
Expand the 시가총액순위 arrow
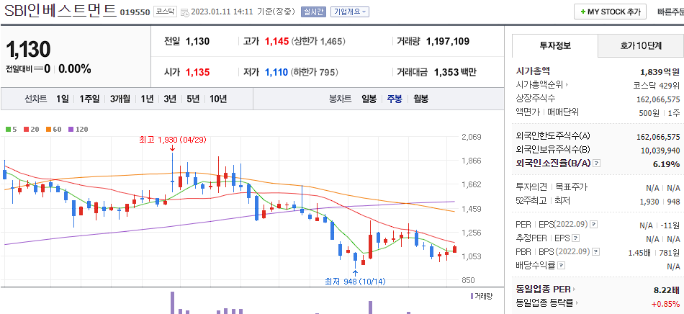pyautogui.click(x=567, y=85)
